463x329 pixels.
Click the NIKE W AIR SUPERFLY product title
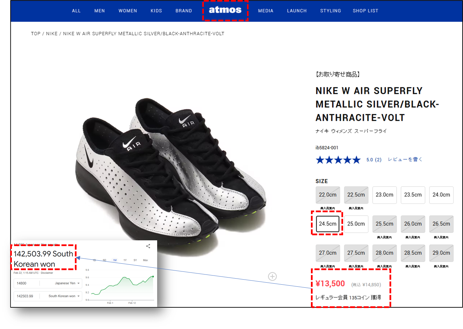point(377,104)
